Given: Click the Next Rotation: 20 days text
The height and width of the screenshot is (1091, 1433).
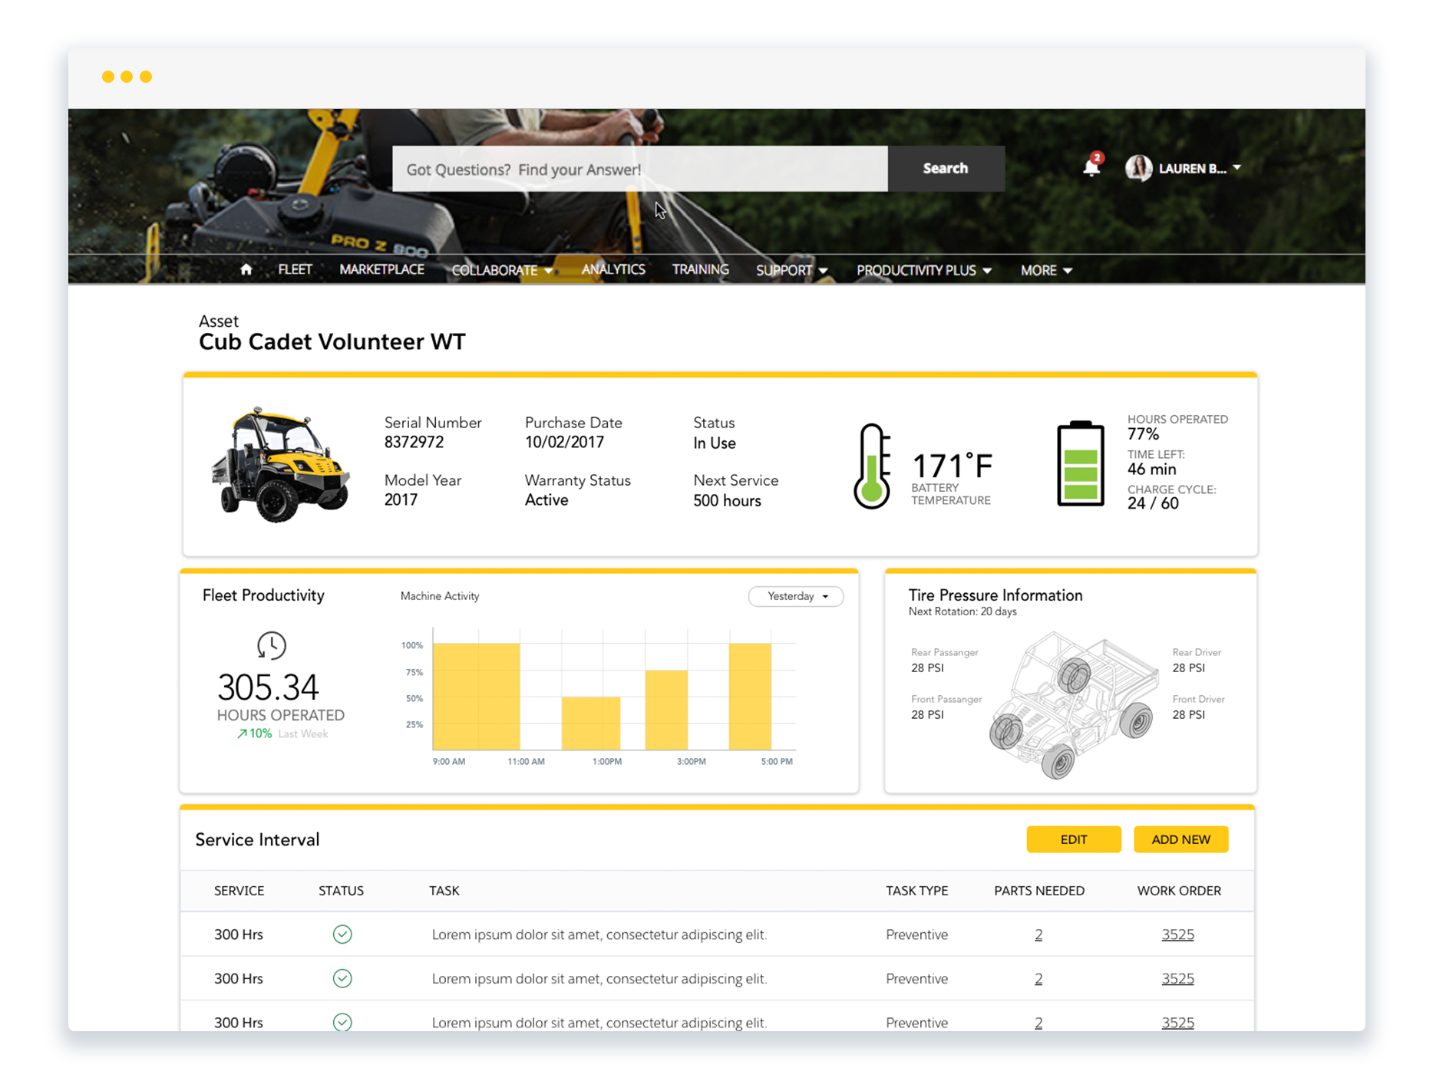Looking at the screenshot, I should click(x=962, y=611).
